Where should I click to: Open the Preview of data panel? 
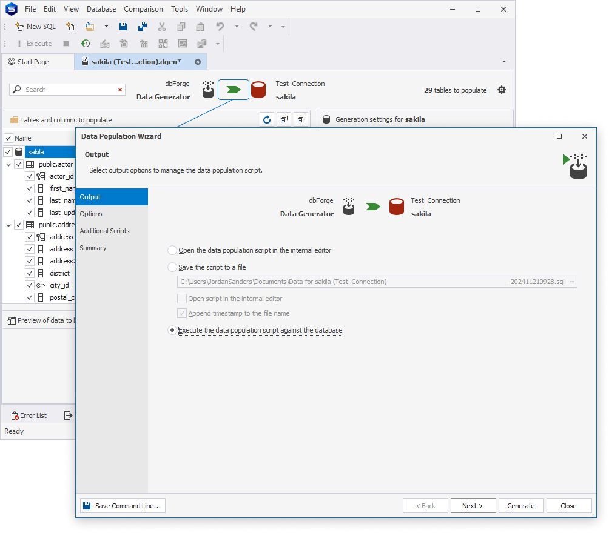(x=41, y=320)
